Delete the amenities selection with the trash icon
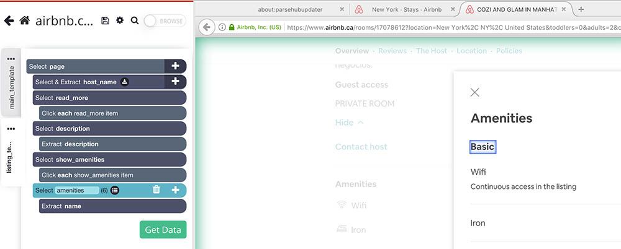621x249 pixels. [x=156, y=190]
